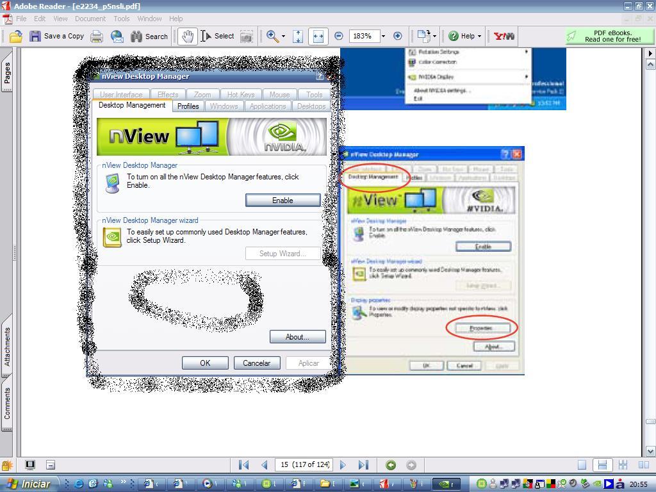656x492 pixels.
Task: Select Single Page layout
Action: coord(582,465)
